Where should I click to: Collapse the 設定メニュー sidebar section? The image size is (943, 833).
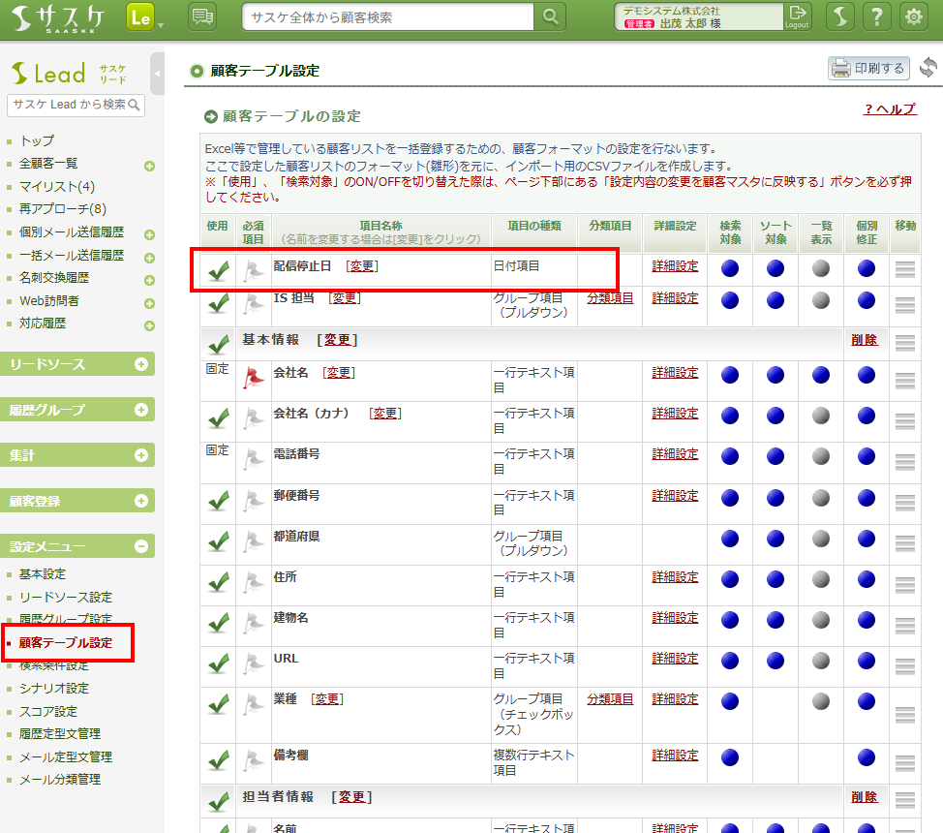pyautogui.click(x=141, y=546)
